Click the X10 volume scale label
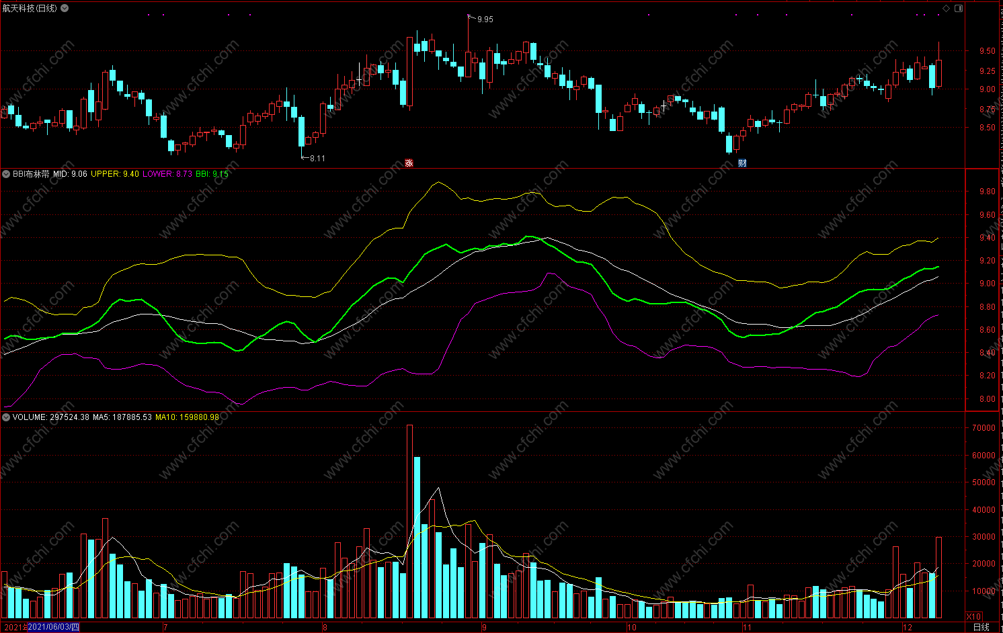The height and width of the screenshot is (633, 1003). click(x=973, y=616)
